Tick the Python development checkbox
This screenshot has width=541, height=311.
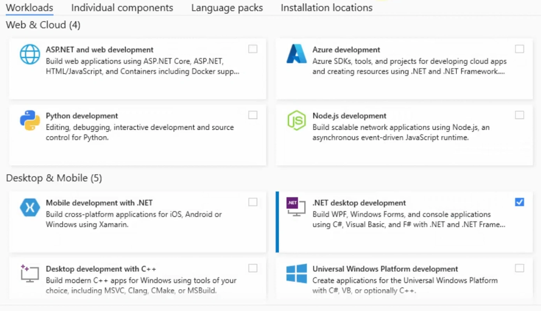click(253, 115)
